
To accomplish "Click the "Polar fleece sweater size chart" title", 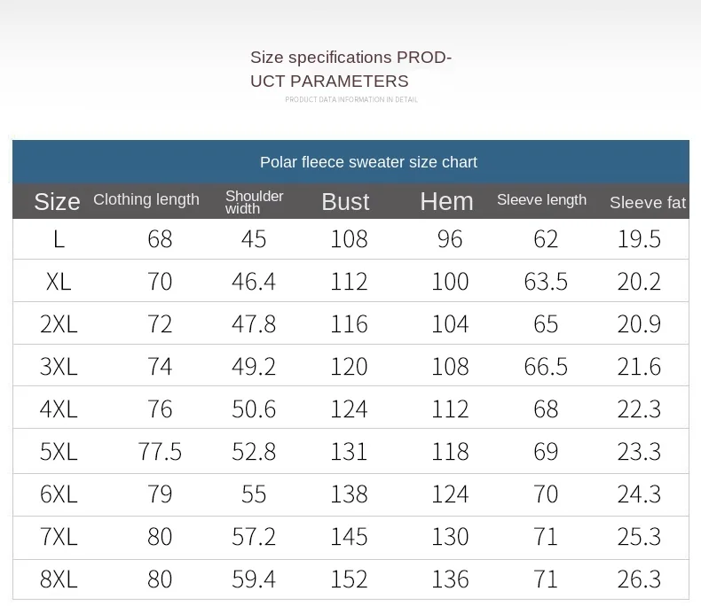I will pyautogui.click(x=368, y=162).
